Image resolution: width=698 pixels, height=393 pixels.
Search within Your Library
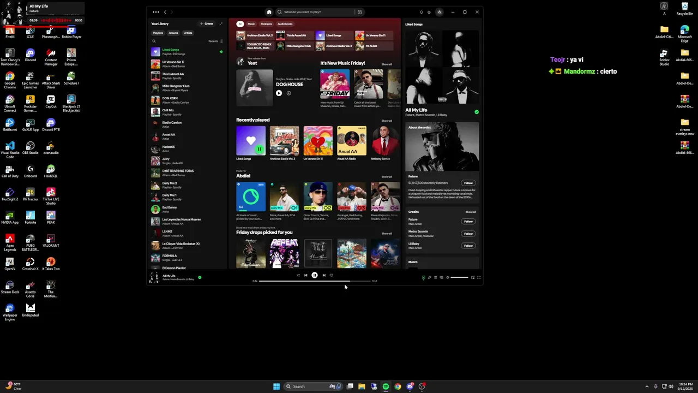click(154, 41)
